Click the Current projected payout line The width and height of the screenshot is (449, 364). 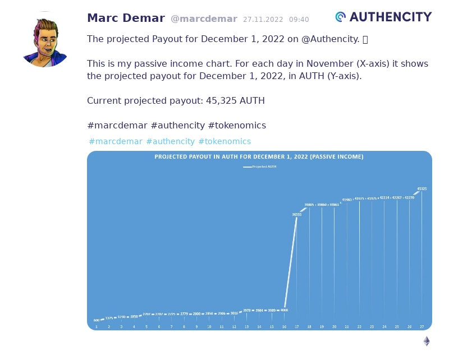(x=176, y=101)
